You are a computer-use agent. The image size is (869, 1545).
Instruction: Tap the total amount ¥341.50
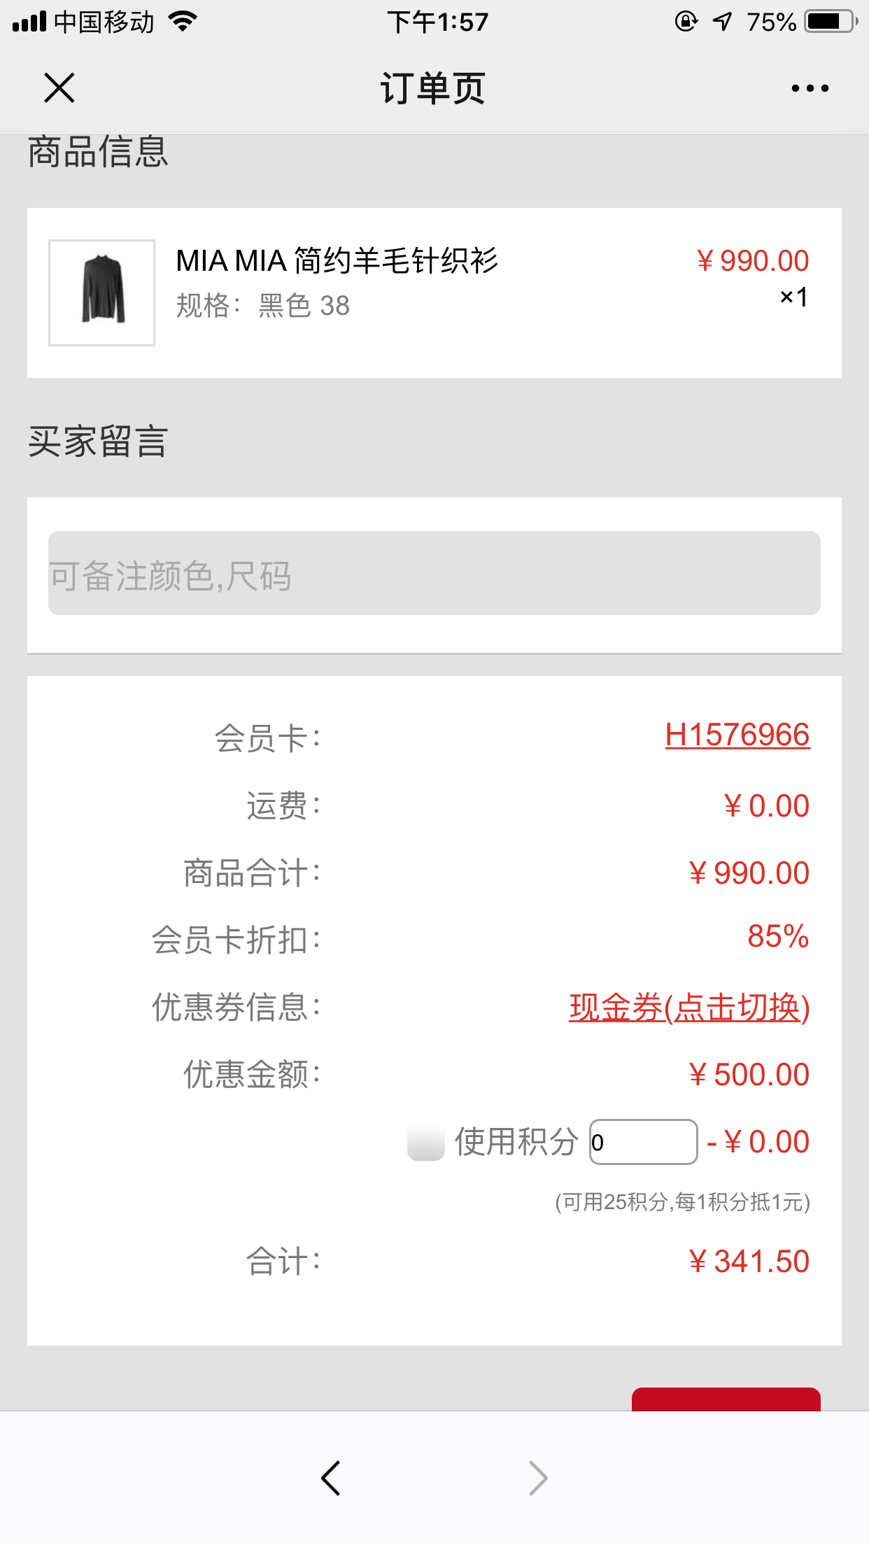pyautogui.click(x=749, y=1262)
